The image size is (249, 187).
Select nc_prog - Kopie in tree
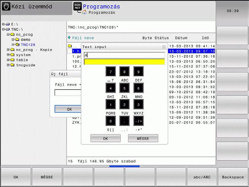coord(34,50)
